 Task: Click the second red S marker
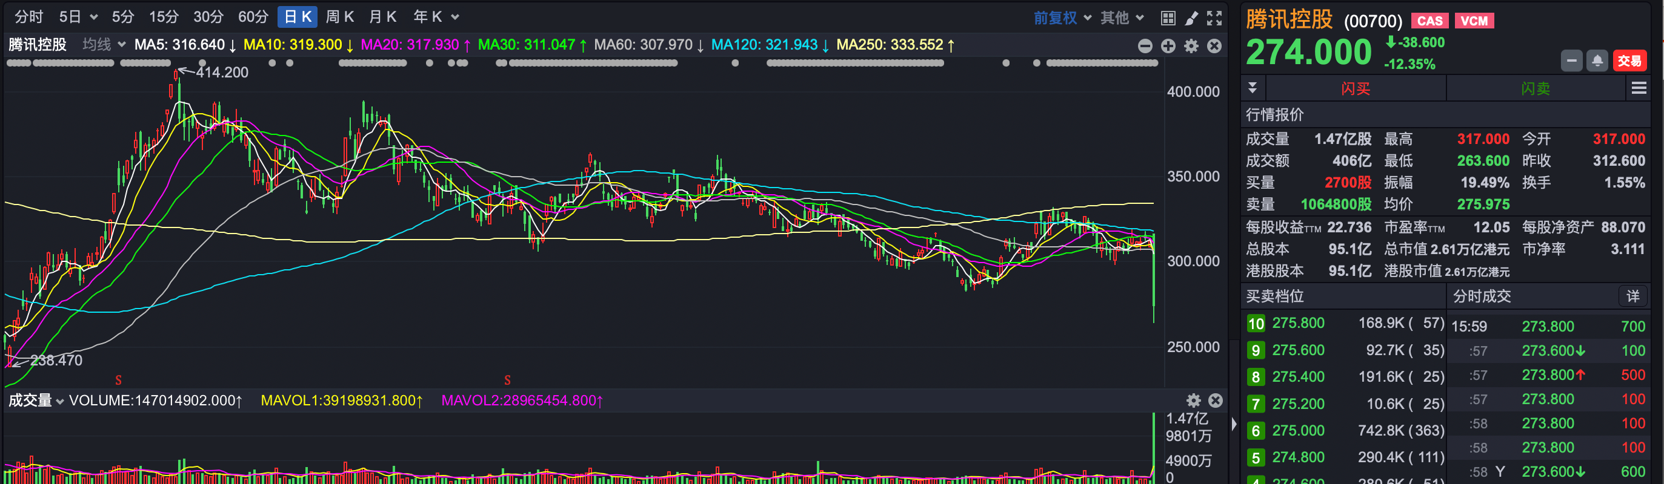point(507,379)
